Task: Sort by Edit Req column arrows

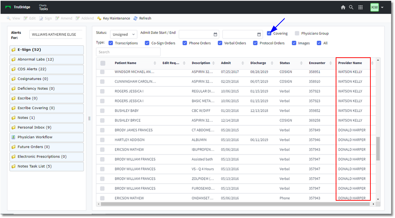Action: point(184,63)
